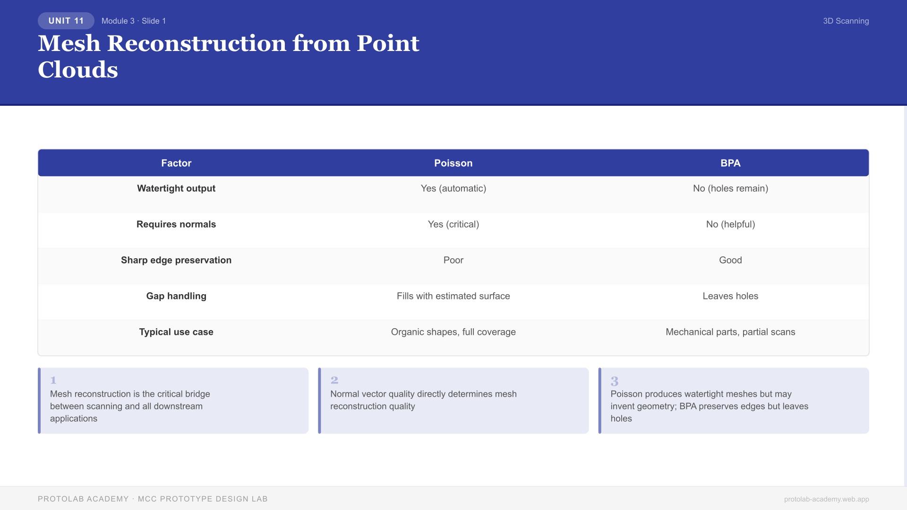Click the UNIT 11 badge
This screenshot has height=510, width=907.
(x=66, y=21)
